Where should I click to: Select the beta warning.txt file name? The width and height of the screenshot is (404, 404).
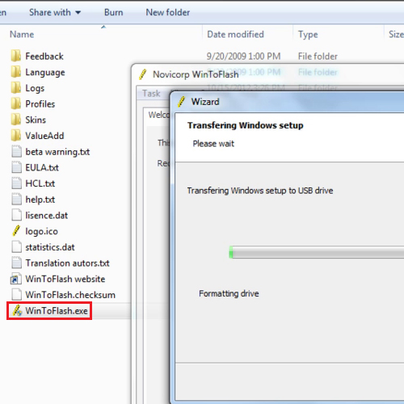pyautogui.click(x=57, y=152)
